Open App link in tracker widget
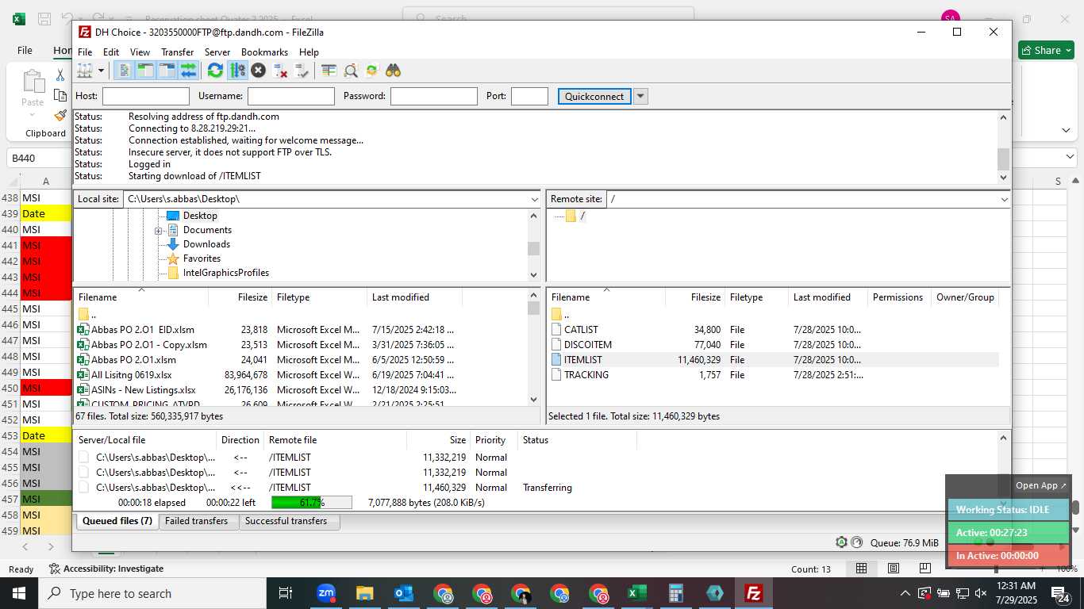1084x609 pixels. pyautogui.click(x=1041, y=485)
